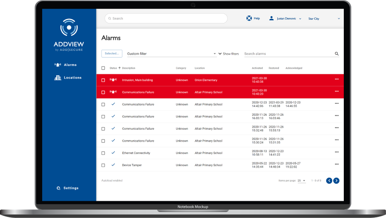
Task: Sort by the Category column header
Action: pyautogui.click(x=181, y=68)
